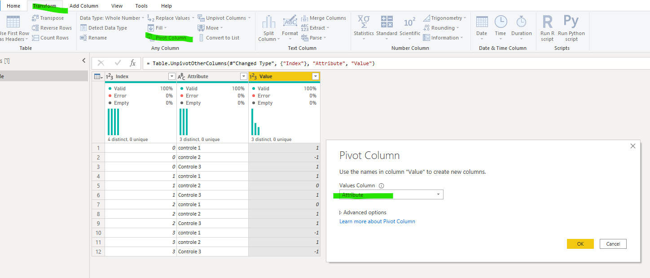
Task: Confirm formula with the checkmark icon
Action: click(x=118, y=63)
